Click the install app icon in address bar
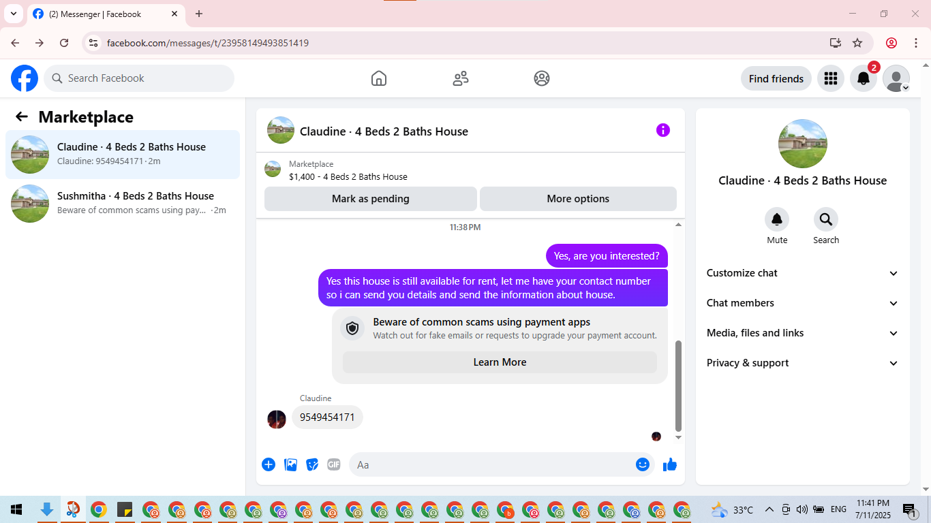931x523 pixels. 836,43
